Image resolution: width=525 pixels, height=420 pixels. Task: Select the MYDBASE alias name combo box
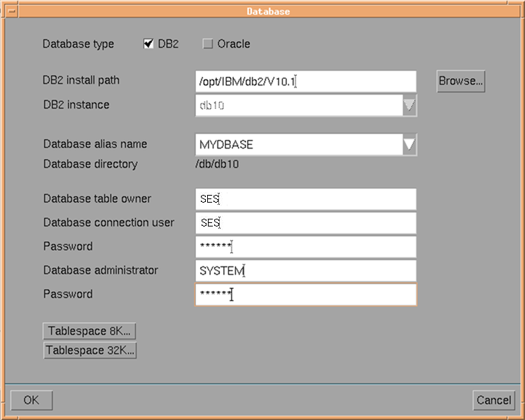click(x=297, y=145)
